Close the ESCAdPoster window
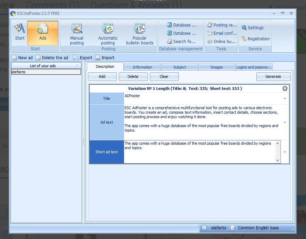 (x=291, y=13)
